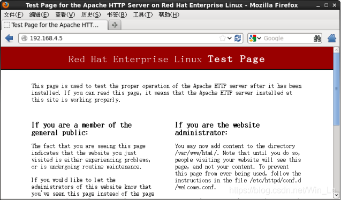341x200 pixels.
Task: Open the 历史(S) menu
Action: 91,14
